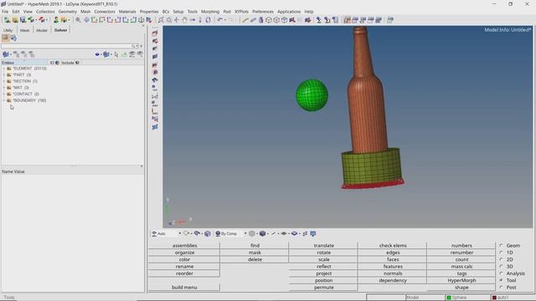Click the wireframe cube icon in top toolbar
Screen dimensions: 536x301
click(269, 20)
